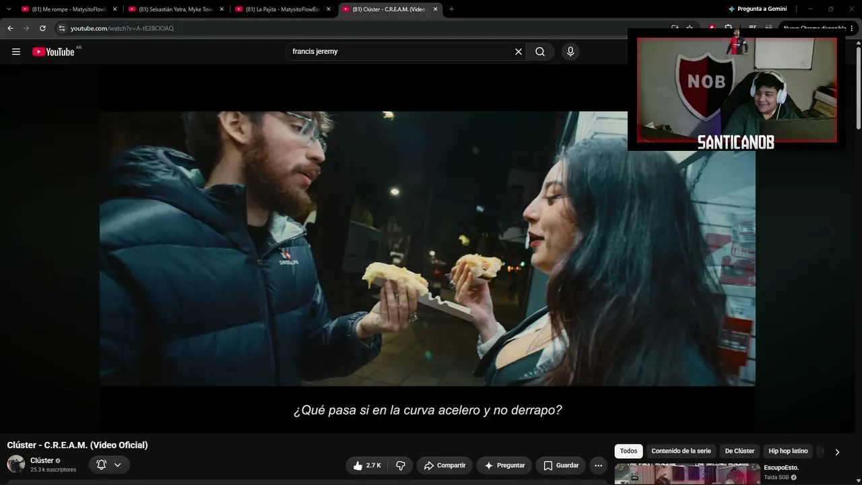Click 'Pregunta a Gemini' in the title bar
This screenshot has height=485, width=862.
pyautogui.click(x=758, y=9)
